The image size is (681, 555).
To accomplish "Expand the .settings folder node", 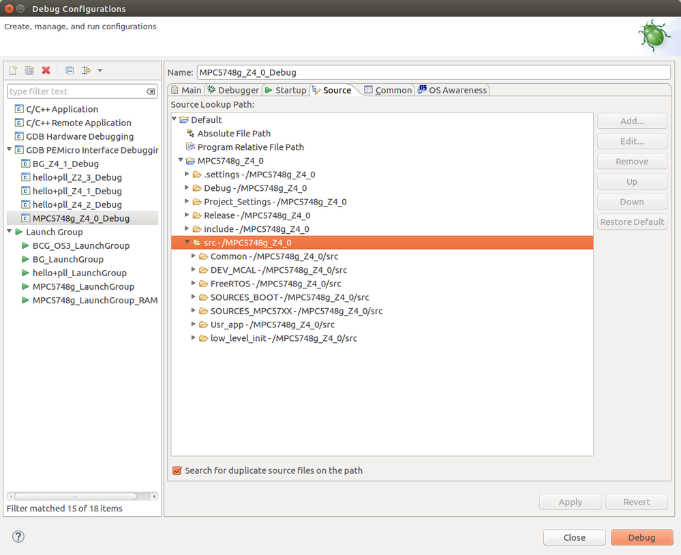I will [187, 174].
